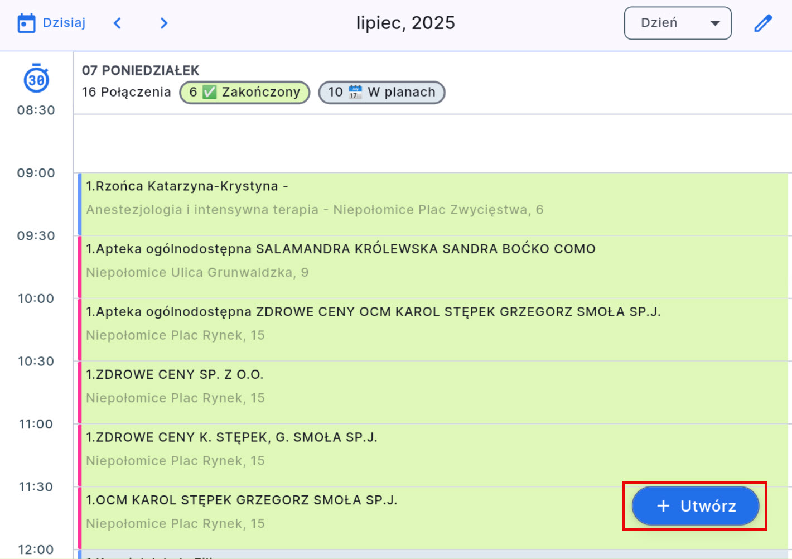Click green checkmark icon in Zakończony badge
792x559 pixels.
click(x=209, y=92)
